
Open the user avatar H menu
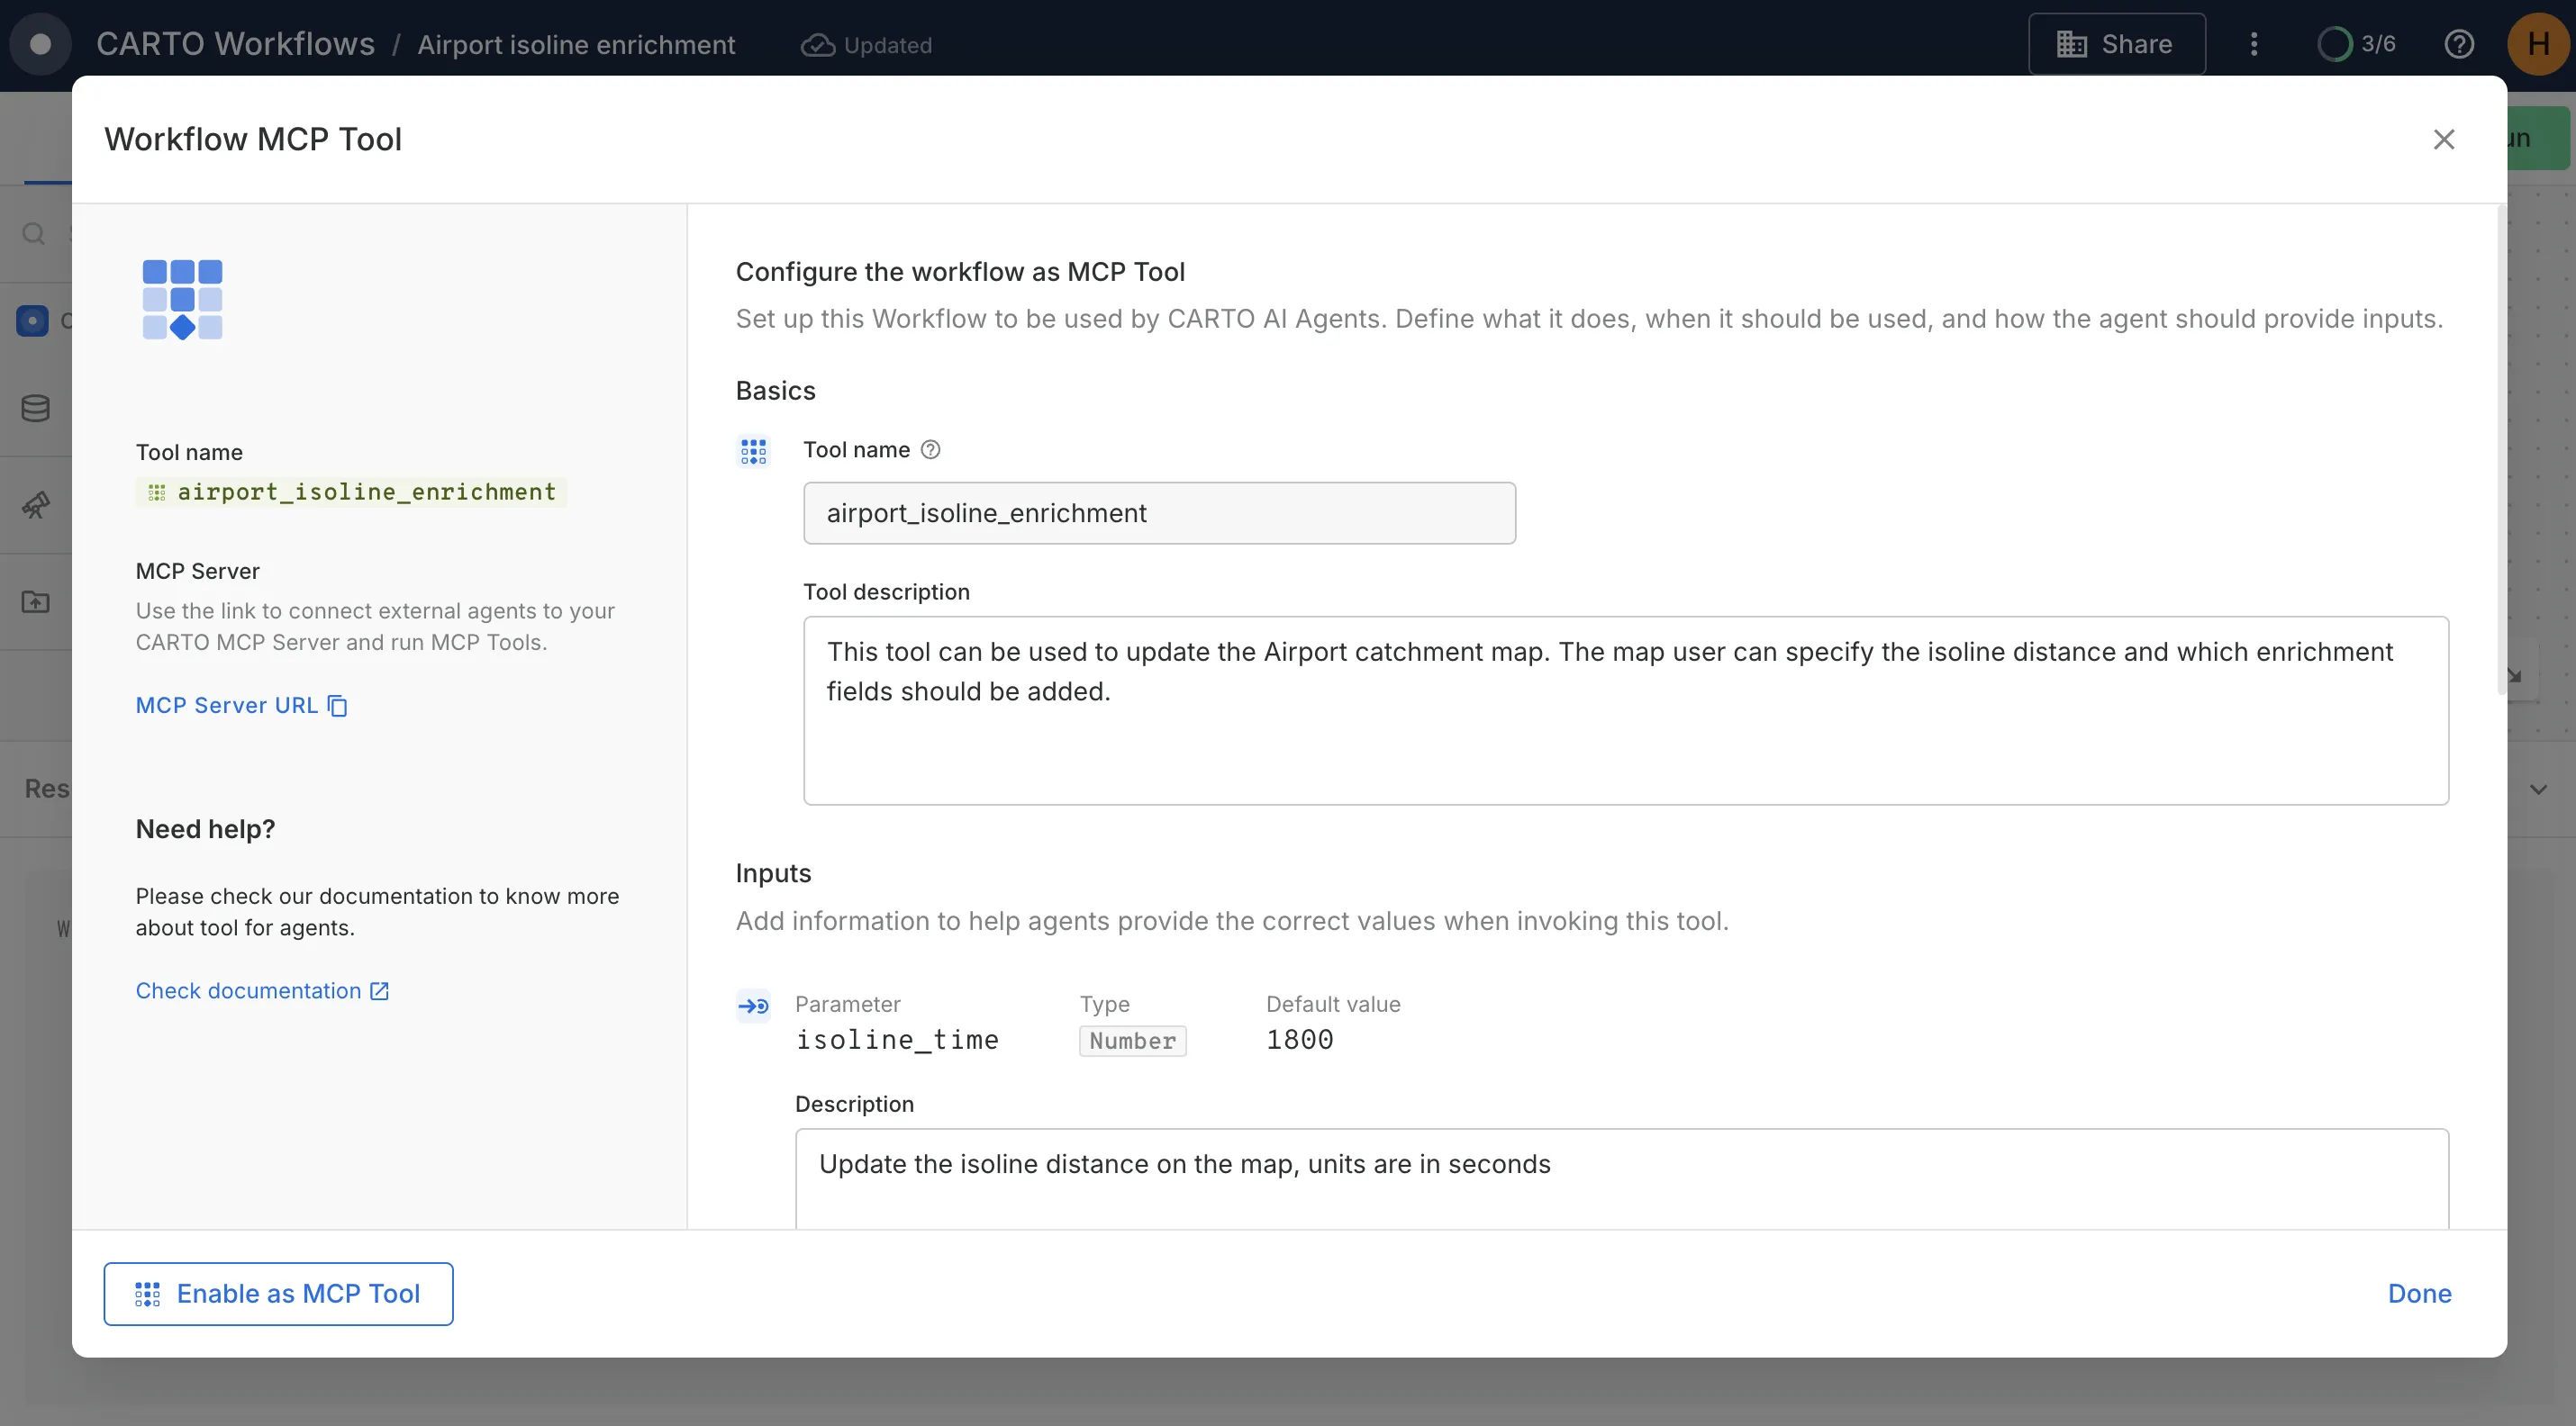(2538, 44)
